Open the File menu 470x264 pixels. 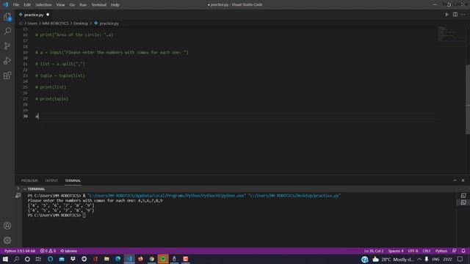[x=16, y=5]
